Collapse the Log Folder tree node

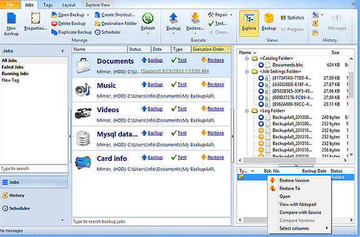[x=247, y=111]
